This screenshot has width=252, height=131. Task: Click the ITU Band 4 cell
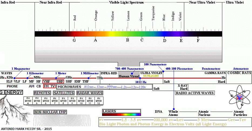coord(28,101)
